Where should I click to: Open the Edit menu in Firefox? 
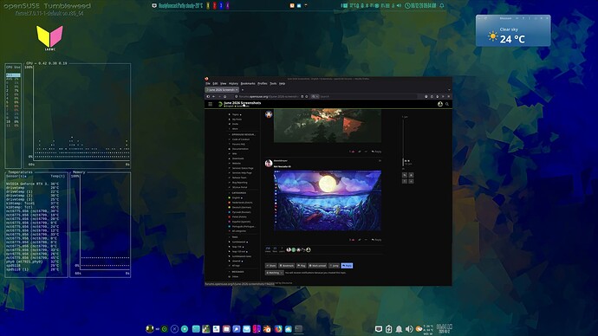[215, 83]
